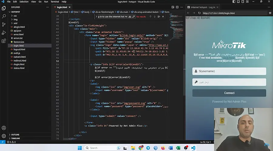
Task: Click the Connect button in preview
Action: [229, 93]
